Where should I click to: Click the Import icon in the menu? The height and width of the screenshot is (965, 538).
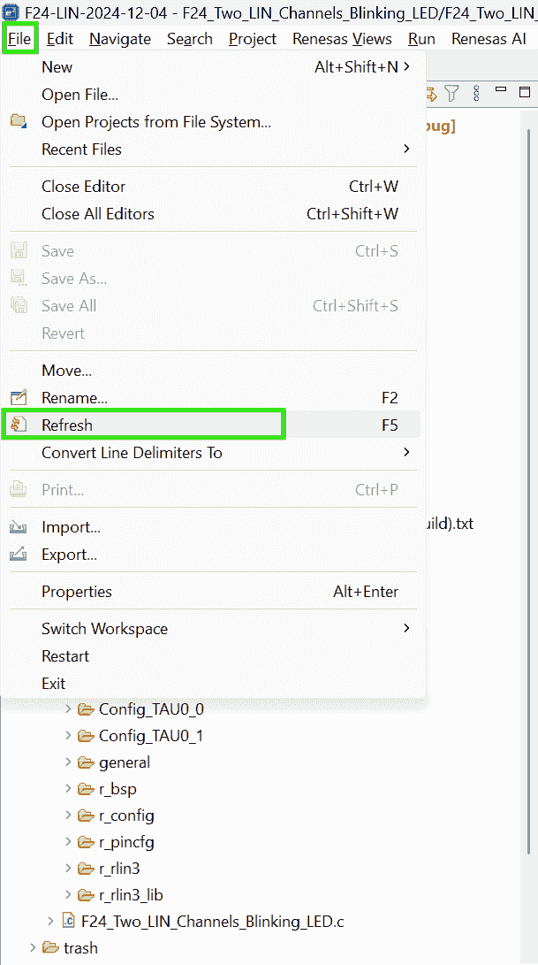pyautogui.click(x=19, y=527)
